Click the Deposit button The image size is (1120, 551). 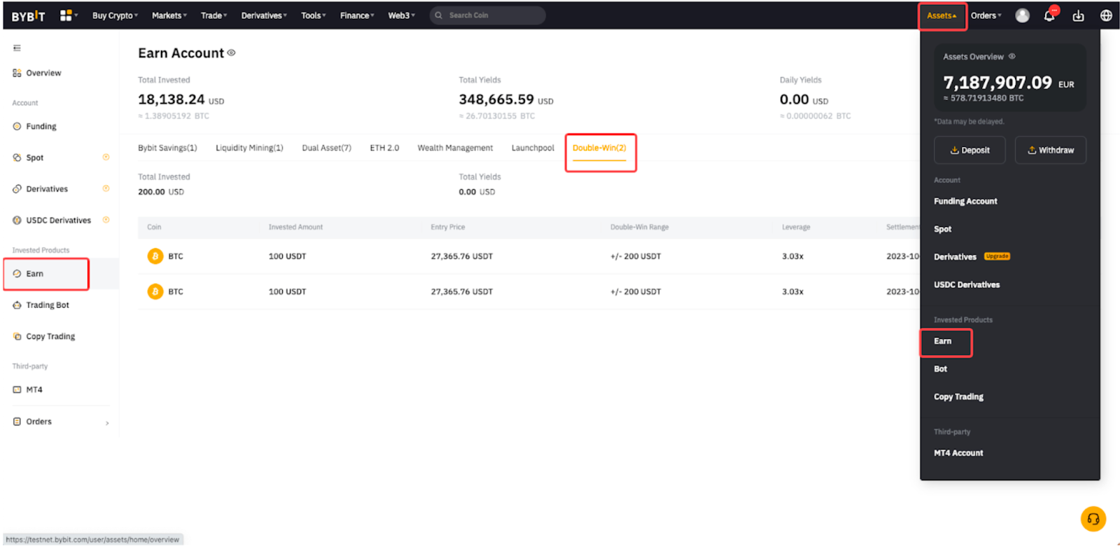[969, 150]
